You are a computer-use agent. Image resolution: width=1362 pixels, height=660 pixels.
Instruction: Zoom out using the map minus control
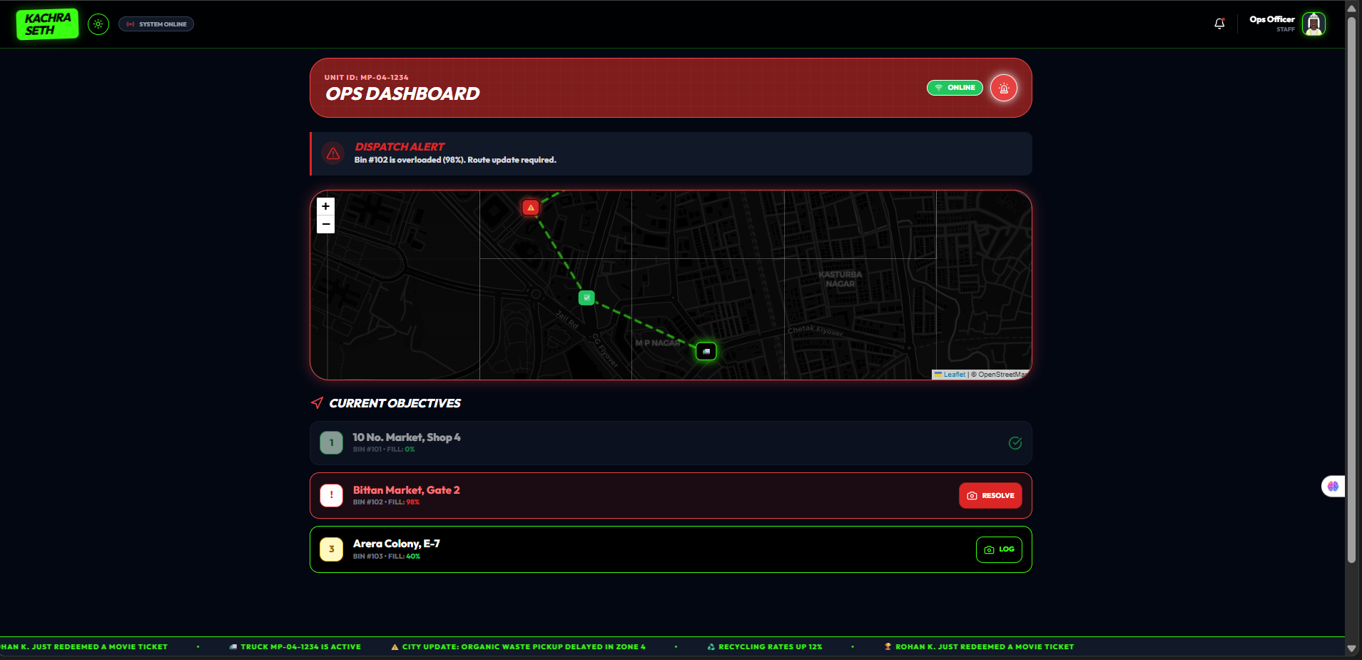[325, 224]
